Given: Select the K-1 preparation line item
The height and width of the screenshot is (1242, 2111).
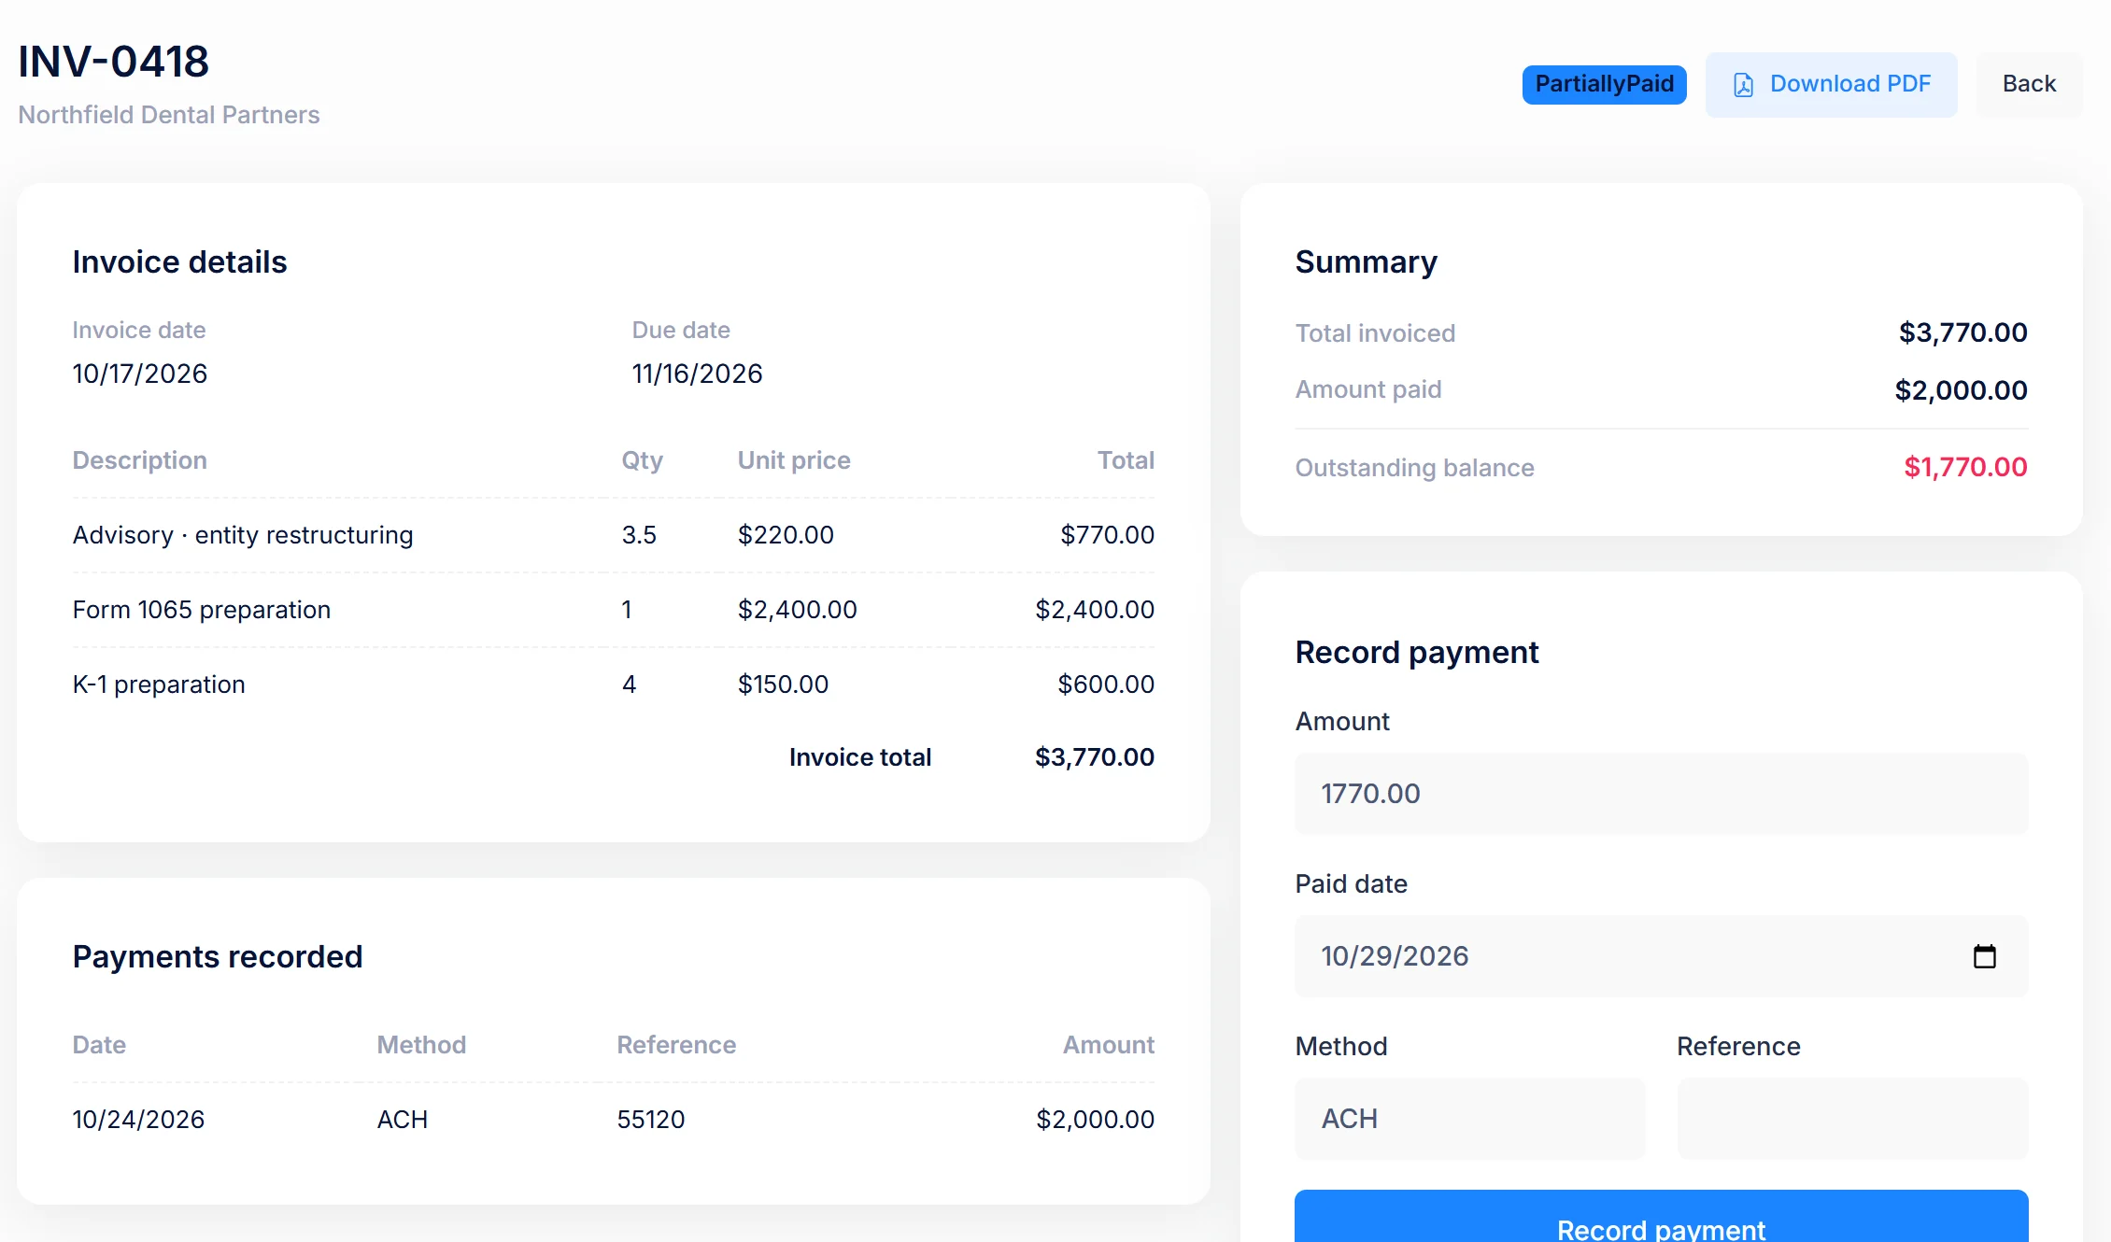Looking at the screenshot, I should tap(159, 685).
